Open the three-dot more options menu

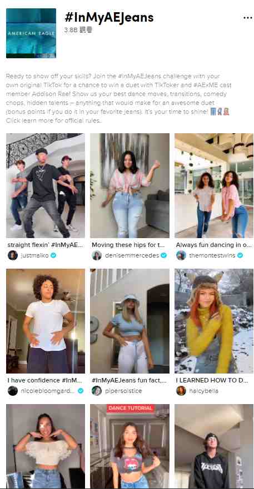(x=247, y=18)
